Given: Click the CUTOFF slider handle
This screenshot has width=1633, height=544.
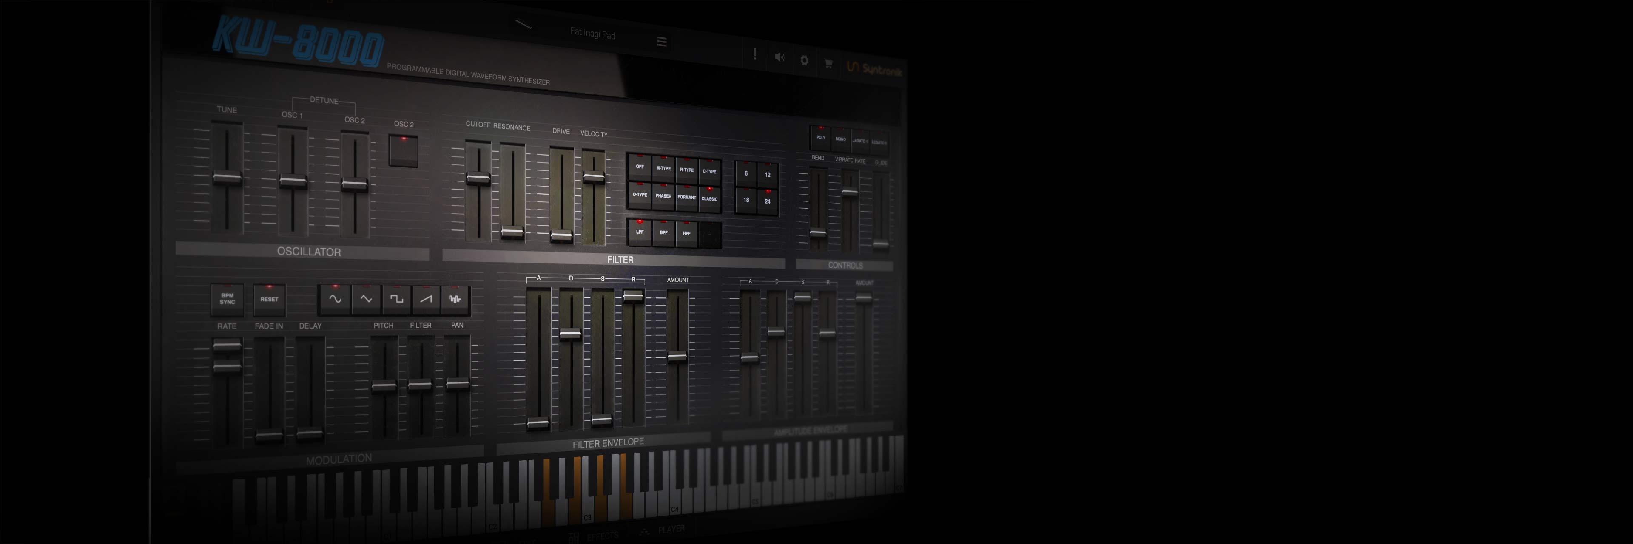Looking at the screenshot, I should tap(478, 178).
